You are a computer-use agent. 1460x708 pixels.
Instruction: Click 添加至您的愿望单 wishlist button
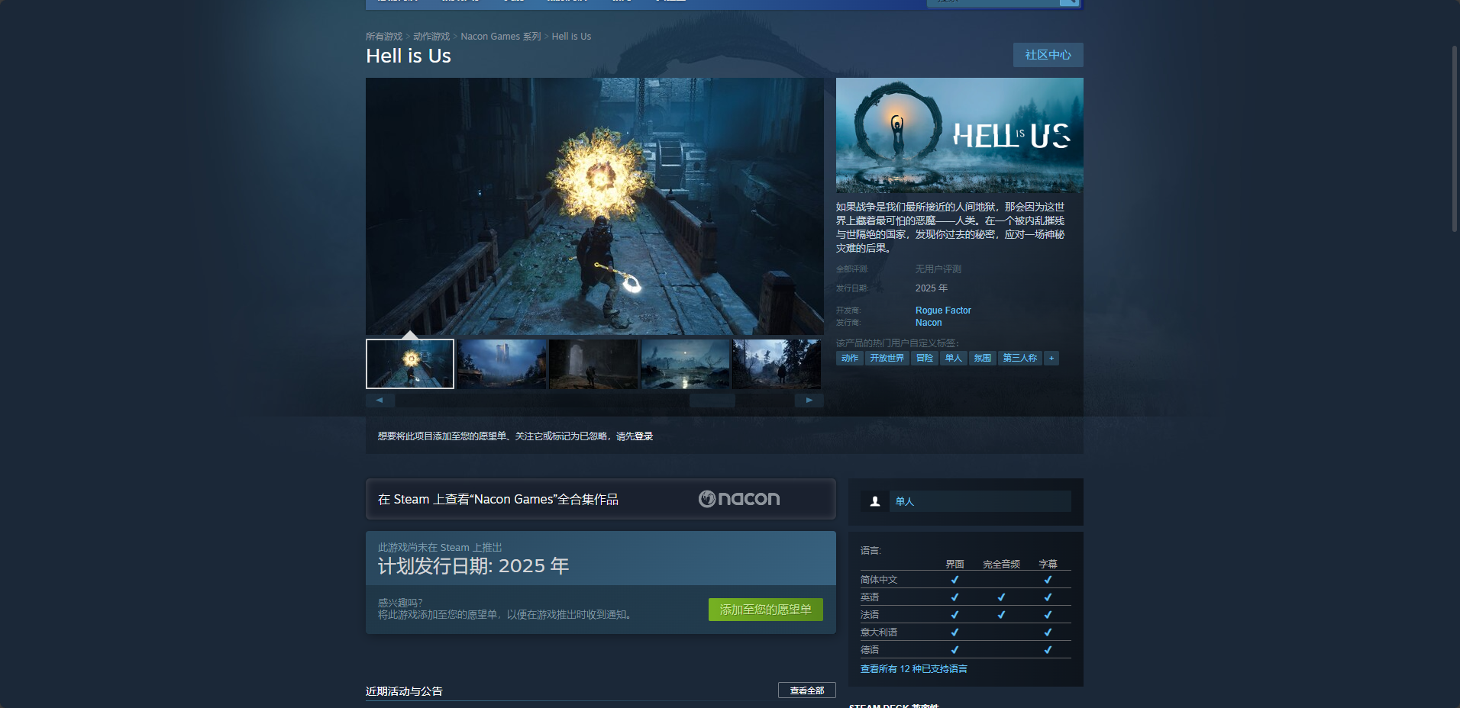pyautogui.click(x=765, y=610)
